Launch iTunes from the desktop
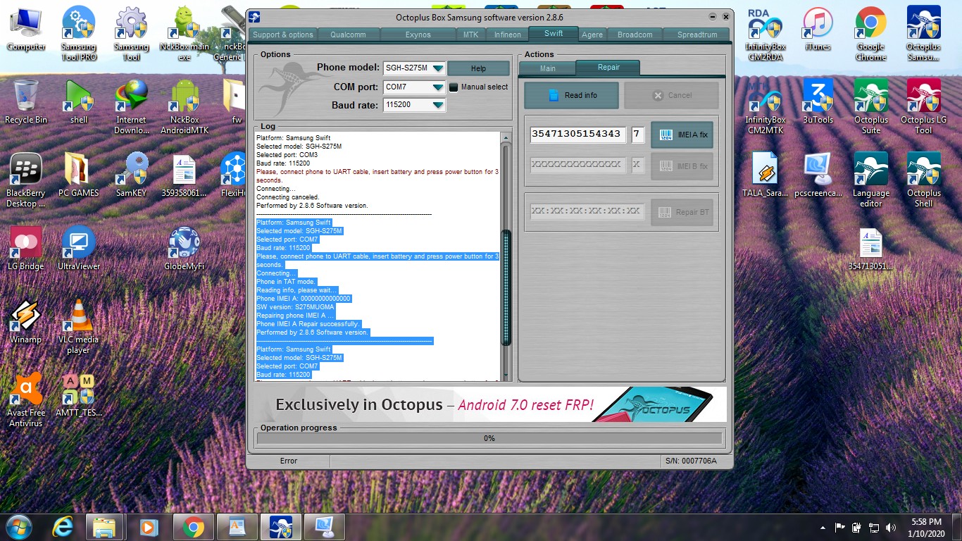Screen dimensions: 962x541 818,30
